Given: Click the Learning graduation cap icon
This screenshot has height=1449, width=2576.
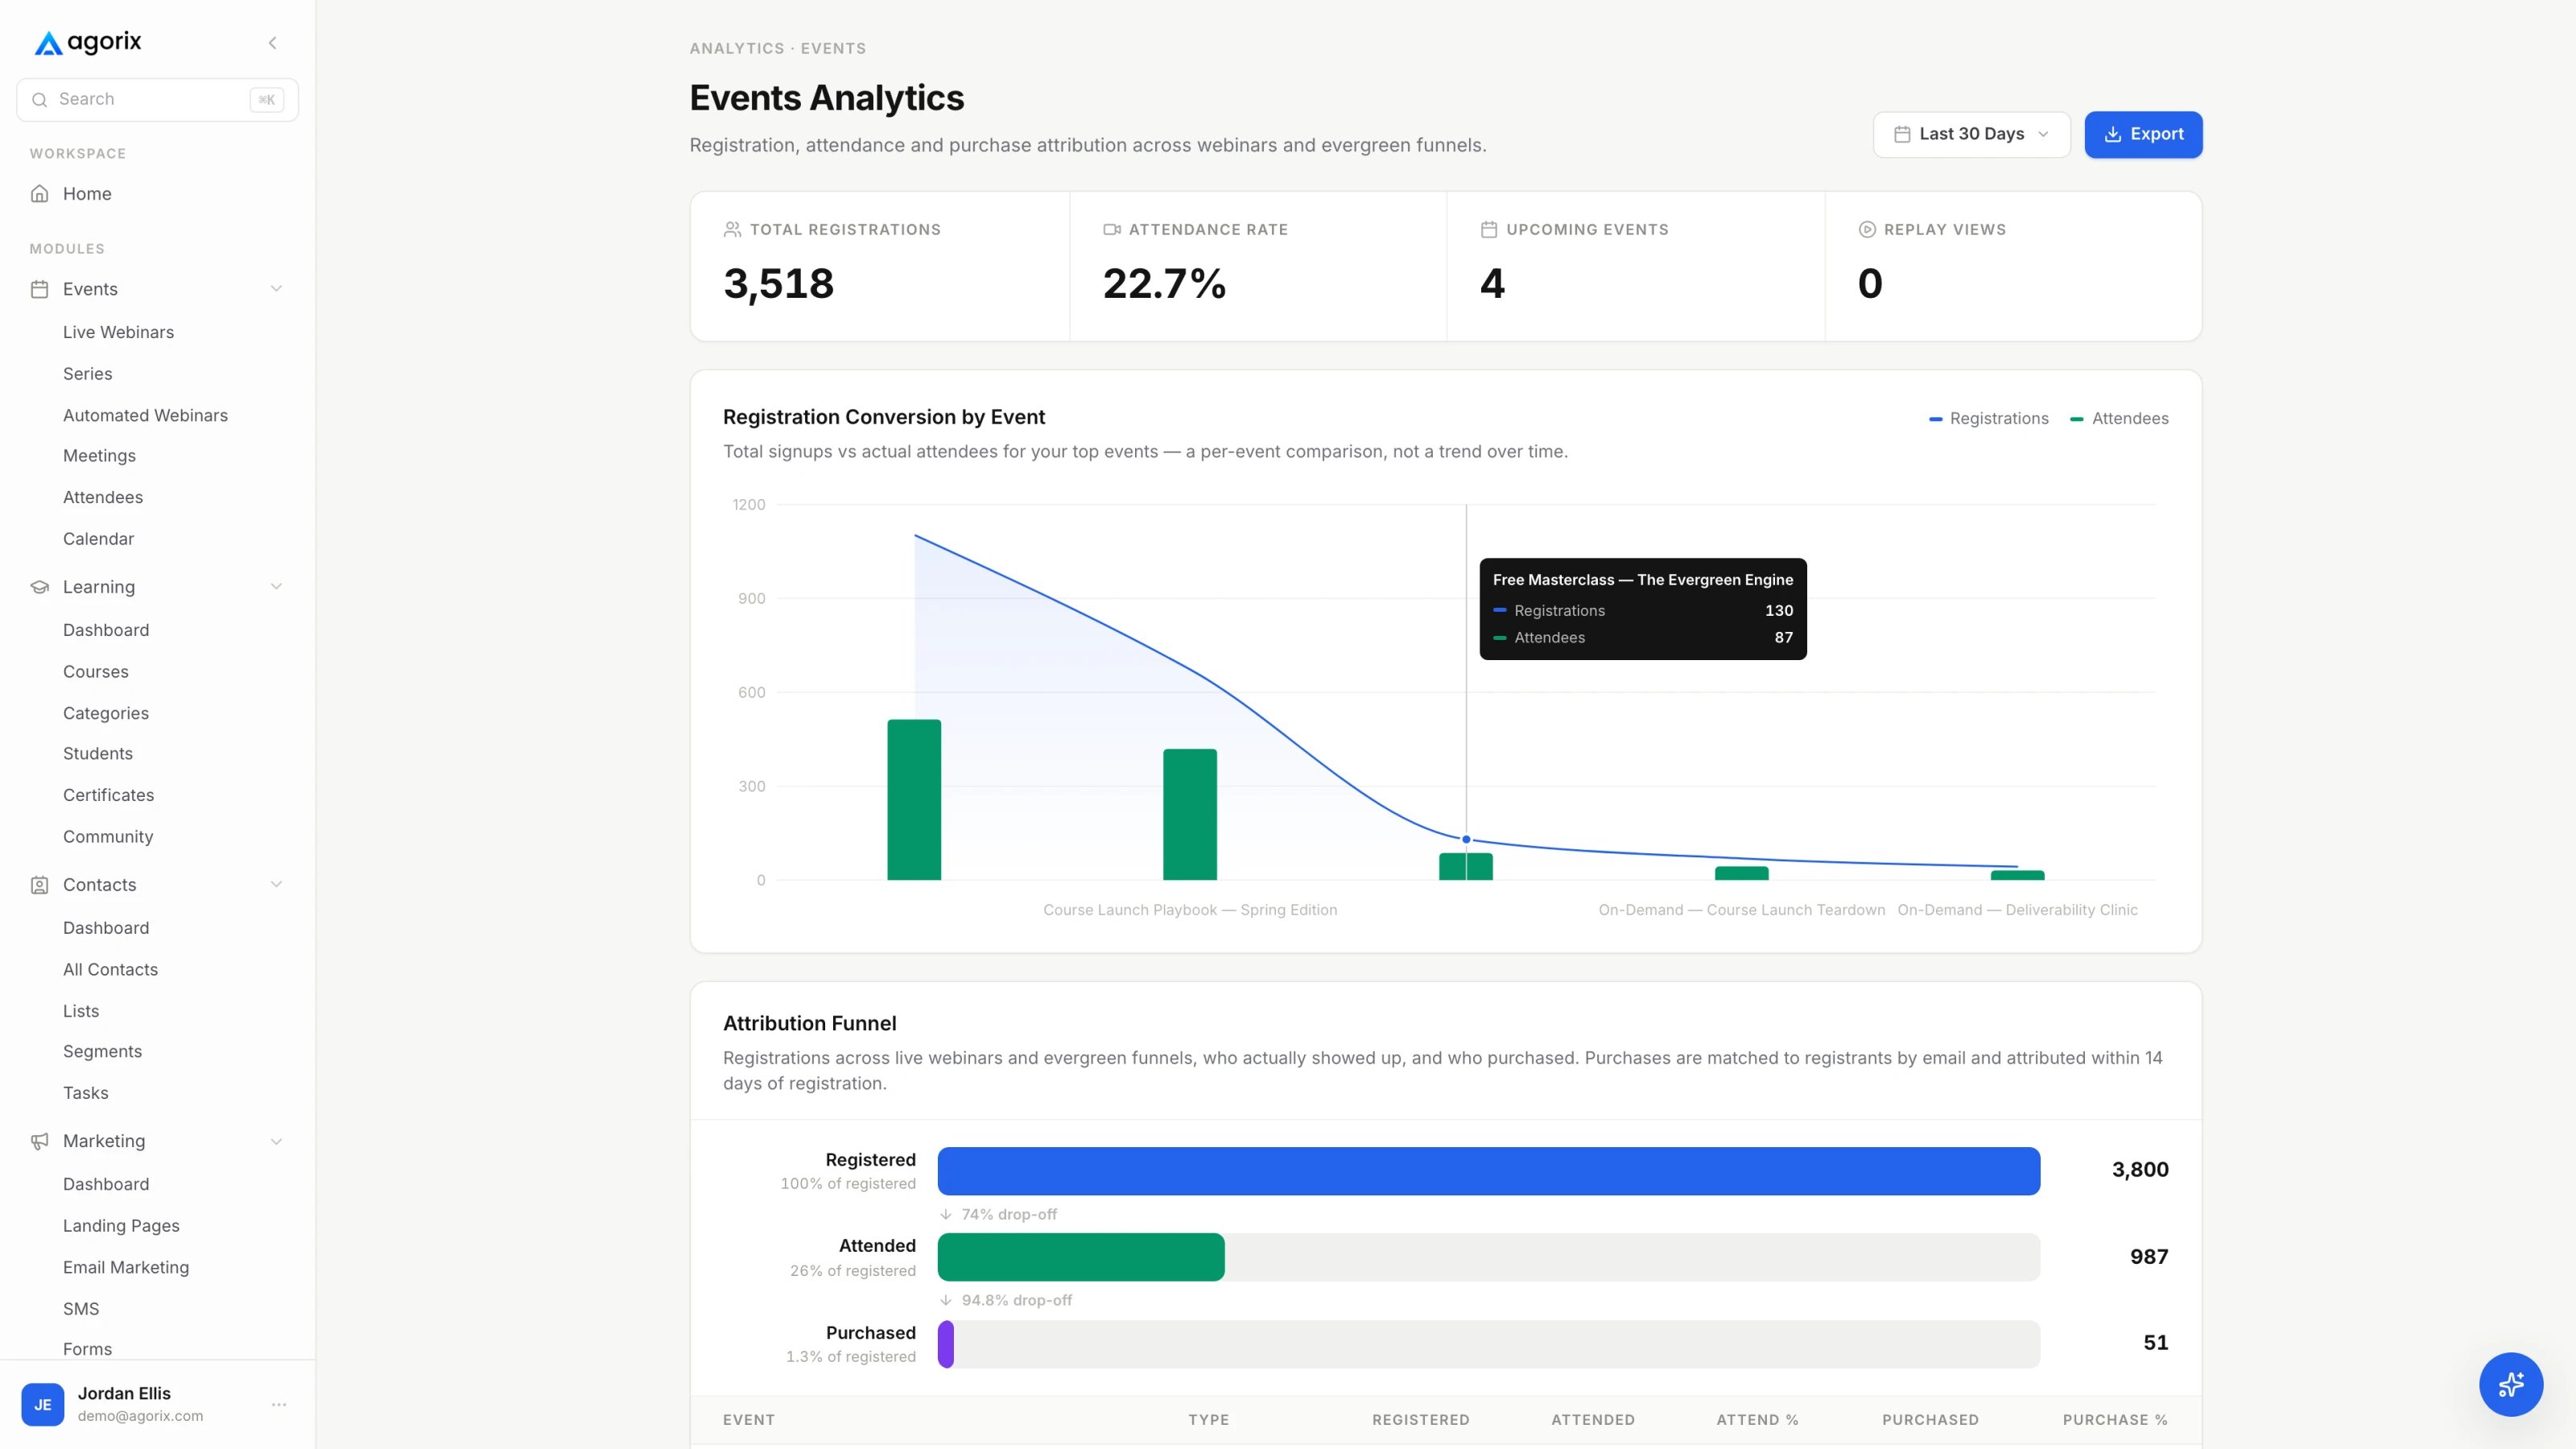Looking at the screenshot, I should click(x=40, y=587).
